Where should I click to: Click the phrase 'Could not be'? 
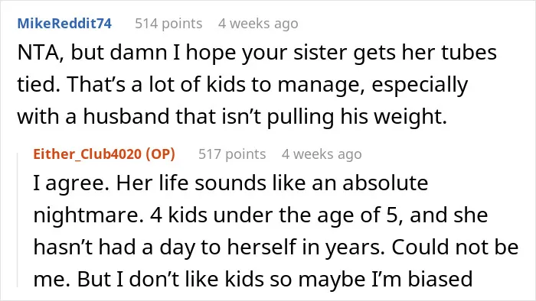click(455, 247)
